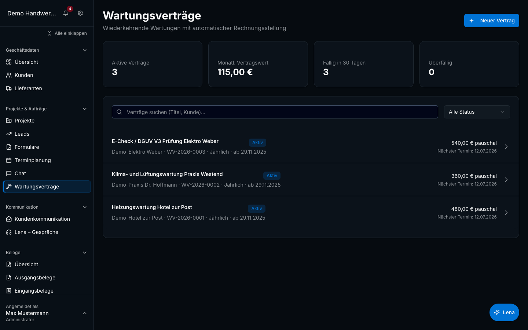Screen dimensions: 528x330
Task: Open settings gear icon in sidebar header
Action: tap(80, 13)
